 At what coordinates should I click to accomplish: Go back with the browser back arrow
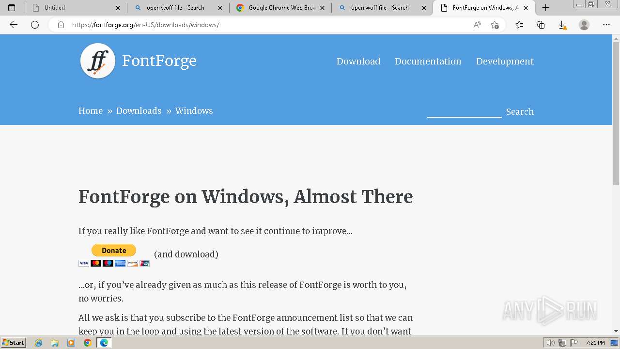[x=14, y=25]
